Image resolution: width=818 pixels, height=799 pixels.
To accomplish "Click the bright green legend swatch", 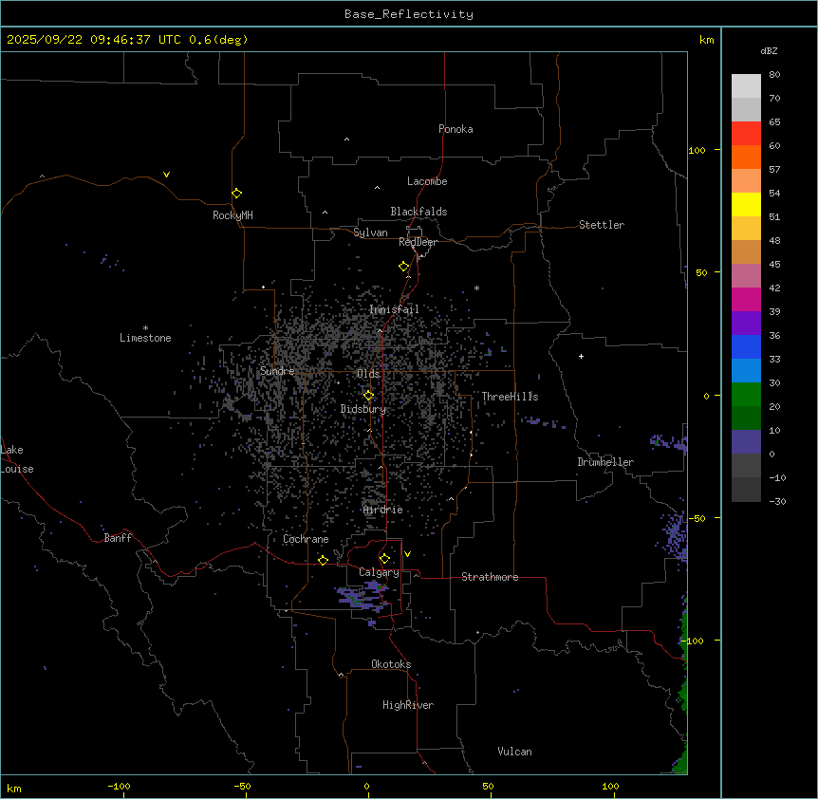I will pos(746,394).
